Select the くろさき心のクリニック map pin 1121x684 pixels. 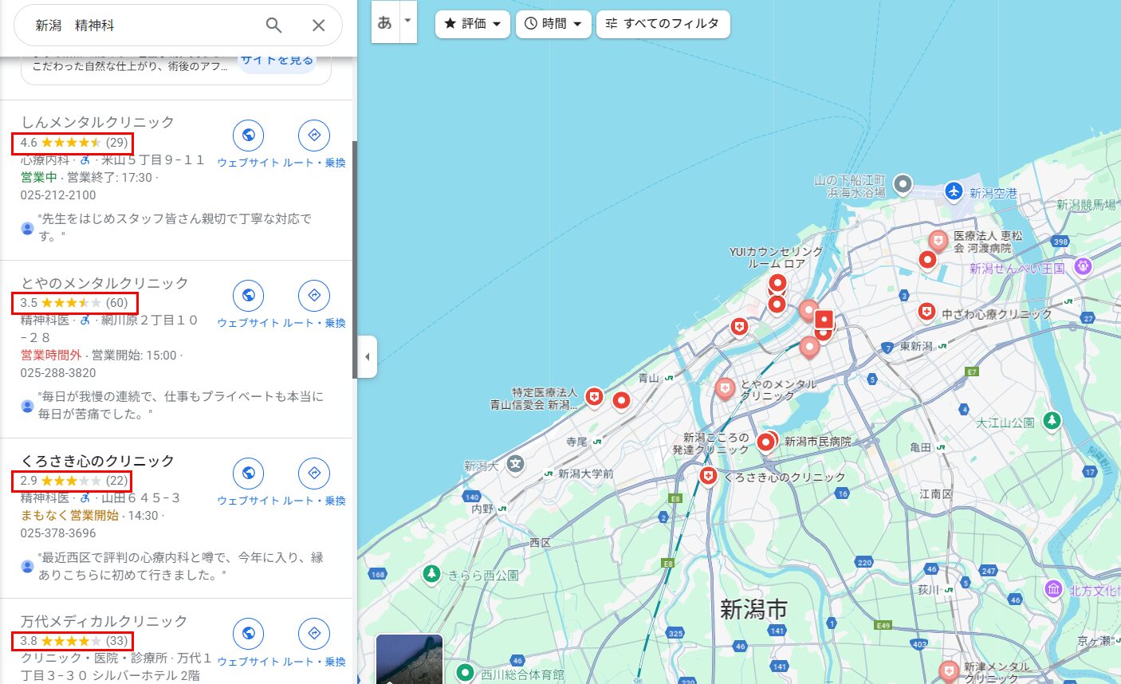[x=708, y=477]
